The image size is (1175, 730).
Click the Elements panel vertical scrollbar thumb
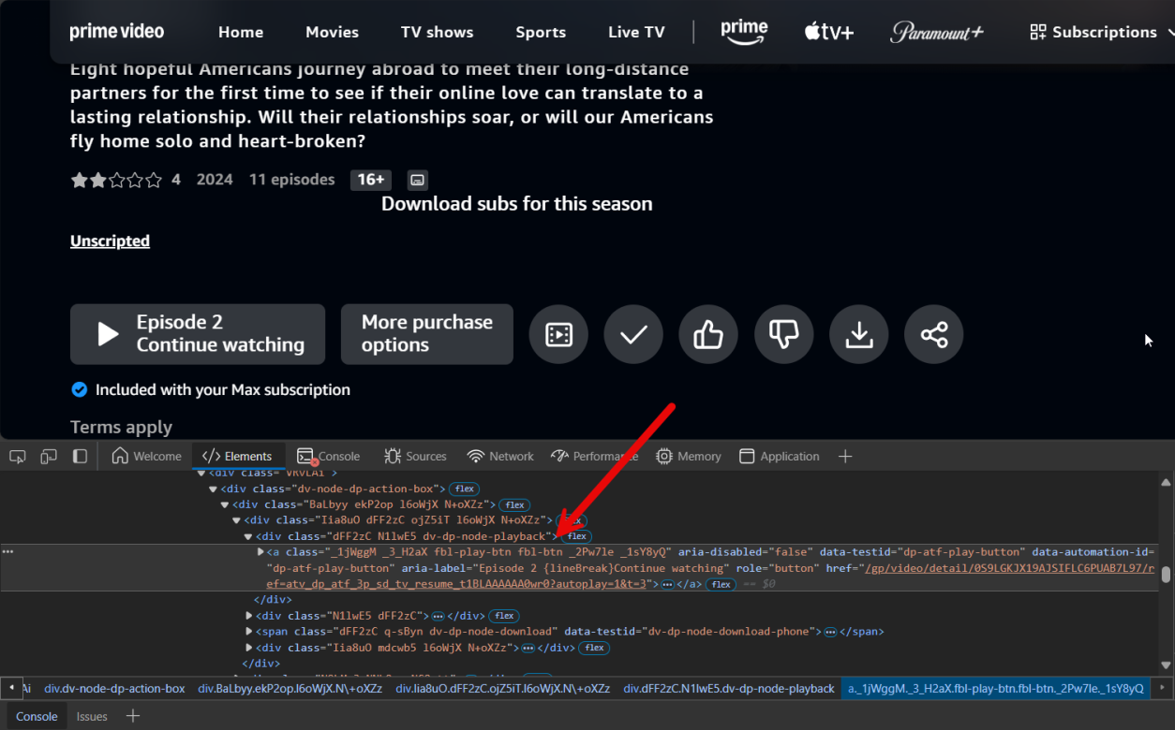(1166, 575)
